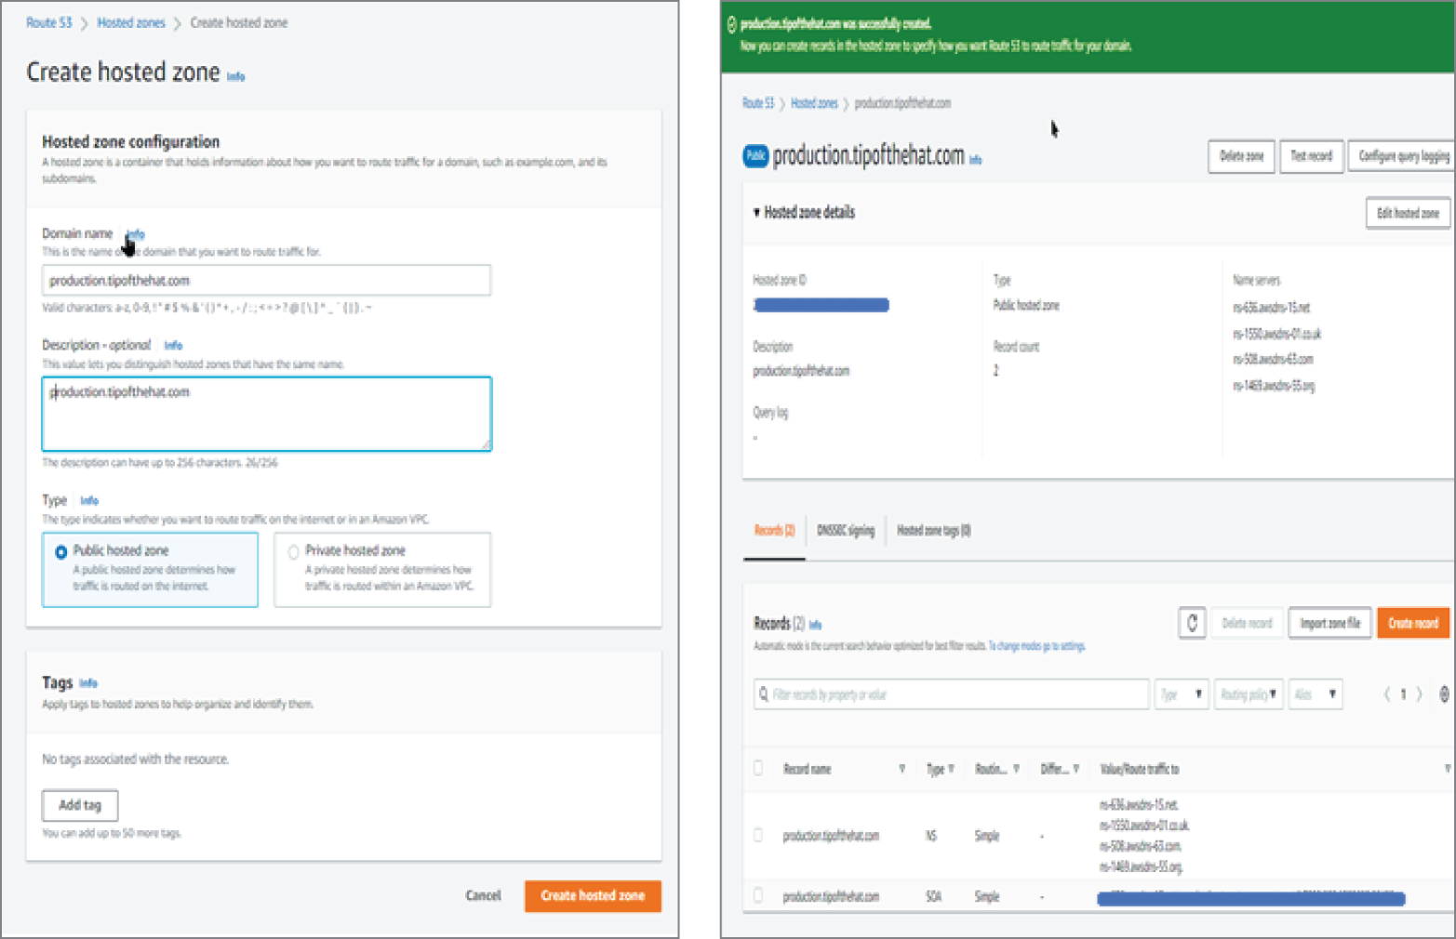Click Cancel on Create hosted zone form
This screenshot has width=1456, height=939.
483,895
